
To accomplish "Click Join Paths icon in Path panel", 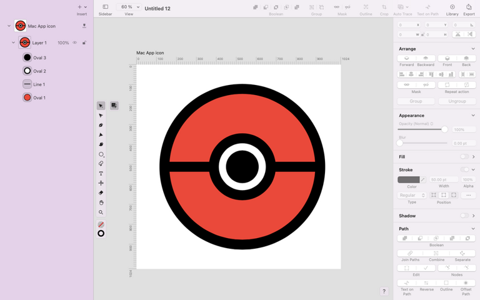I will 410,253.
